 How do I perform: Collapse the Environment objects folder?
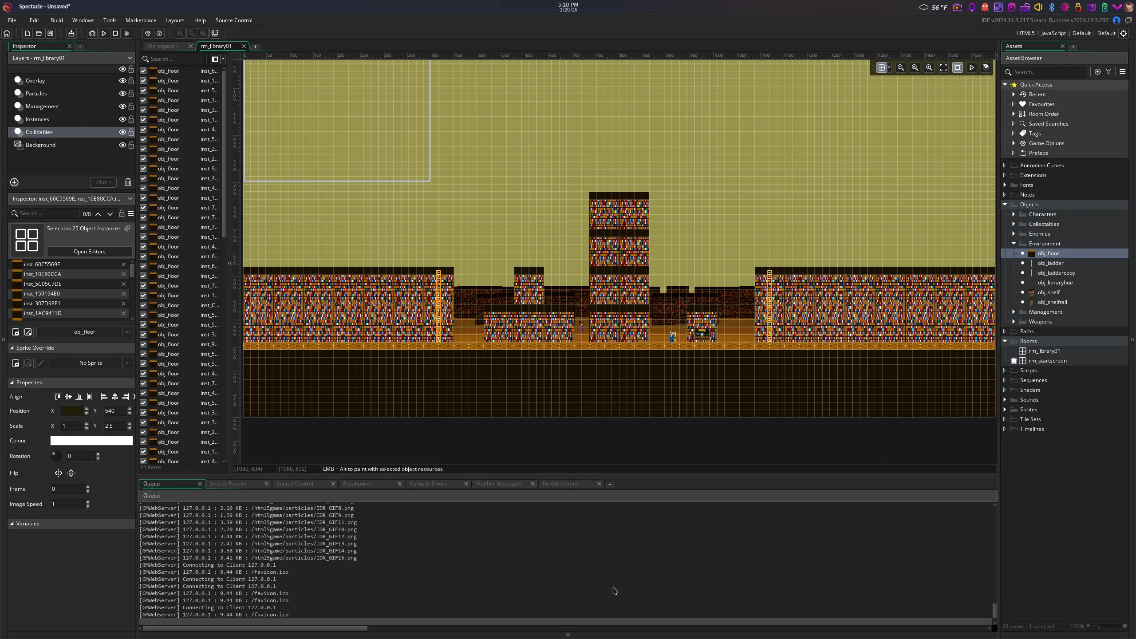point(1014,244)
